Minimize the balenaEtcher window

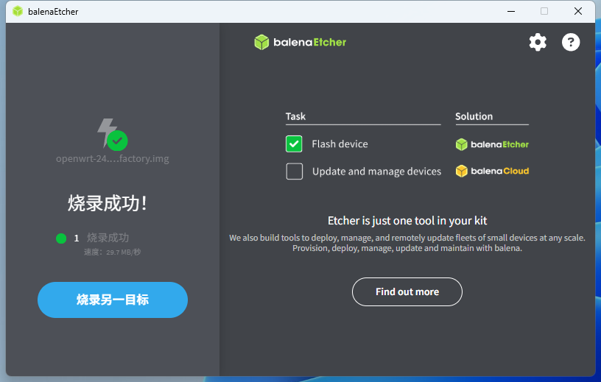511,12
